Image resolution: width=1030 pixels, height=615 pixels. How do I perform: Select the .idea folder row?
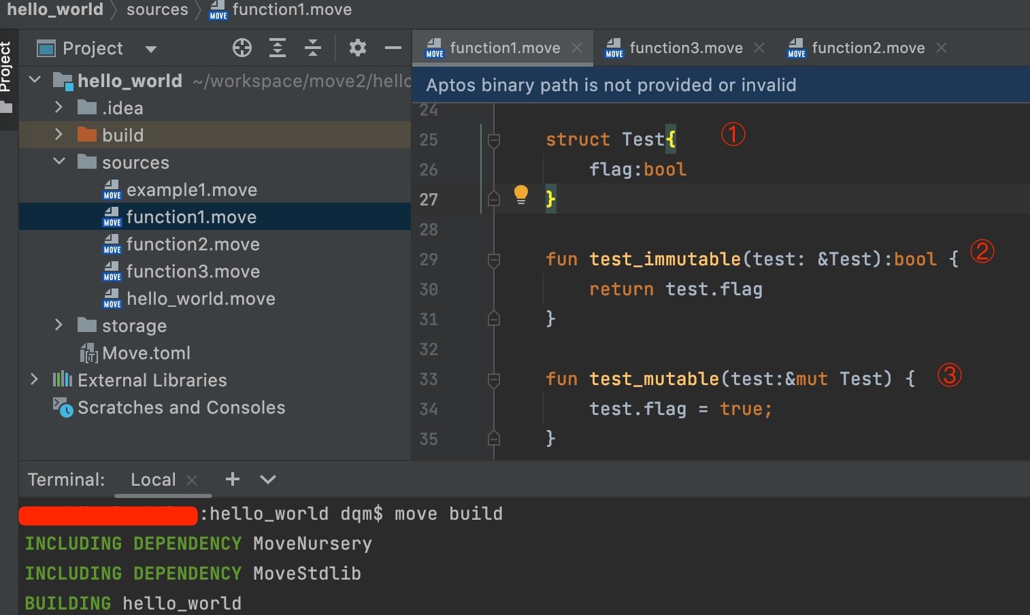(x=215, y=107)
